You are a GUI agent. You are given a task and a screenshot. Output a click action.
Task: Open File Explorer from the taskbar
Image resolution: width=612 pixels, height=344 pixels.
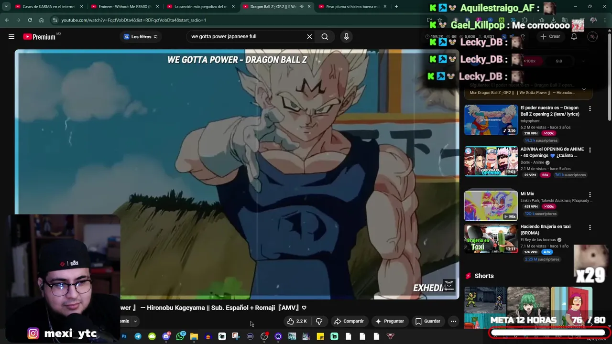pos(194,336)
